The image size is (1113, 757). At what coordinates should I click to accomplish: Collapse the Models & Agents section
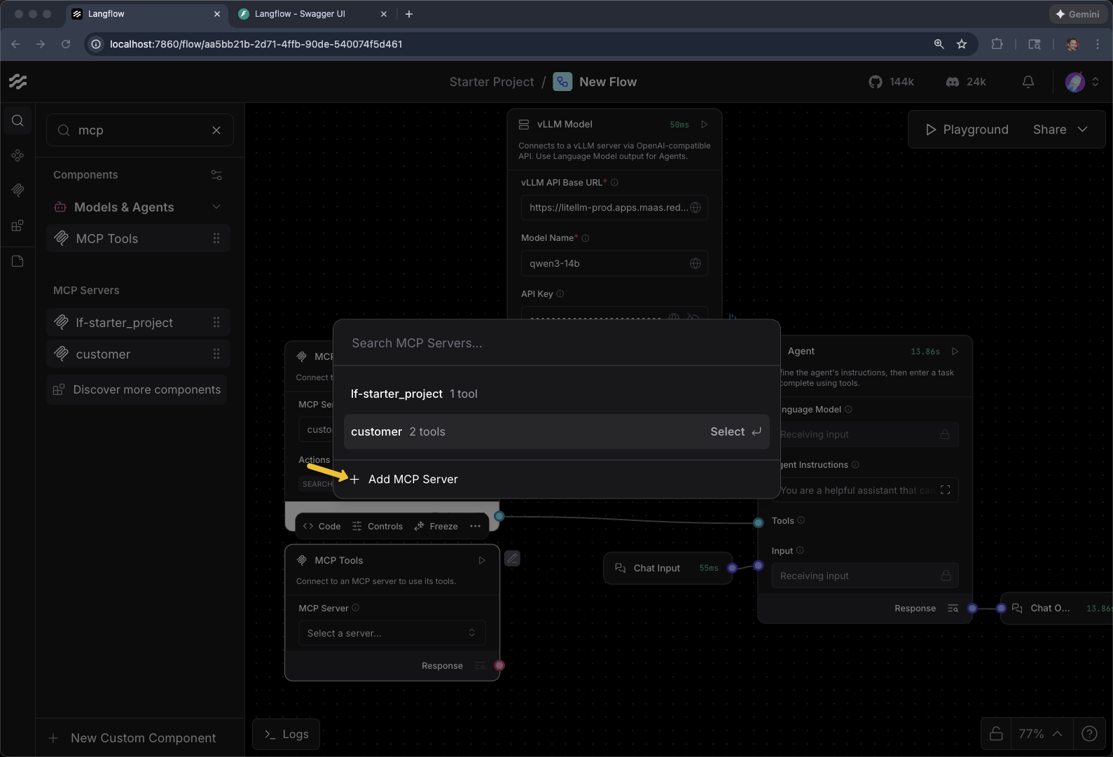[216, 207]
